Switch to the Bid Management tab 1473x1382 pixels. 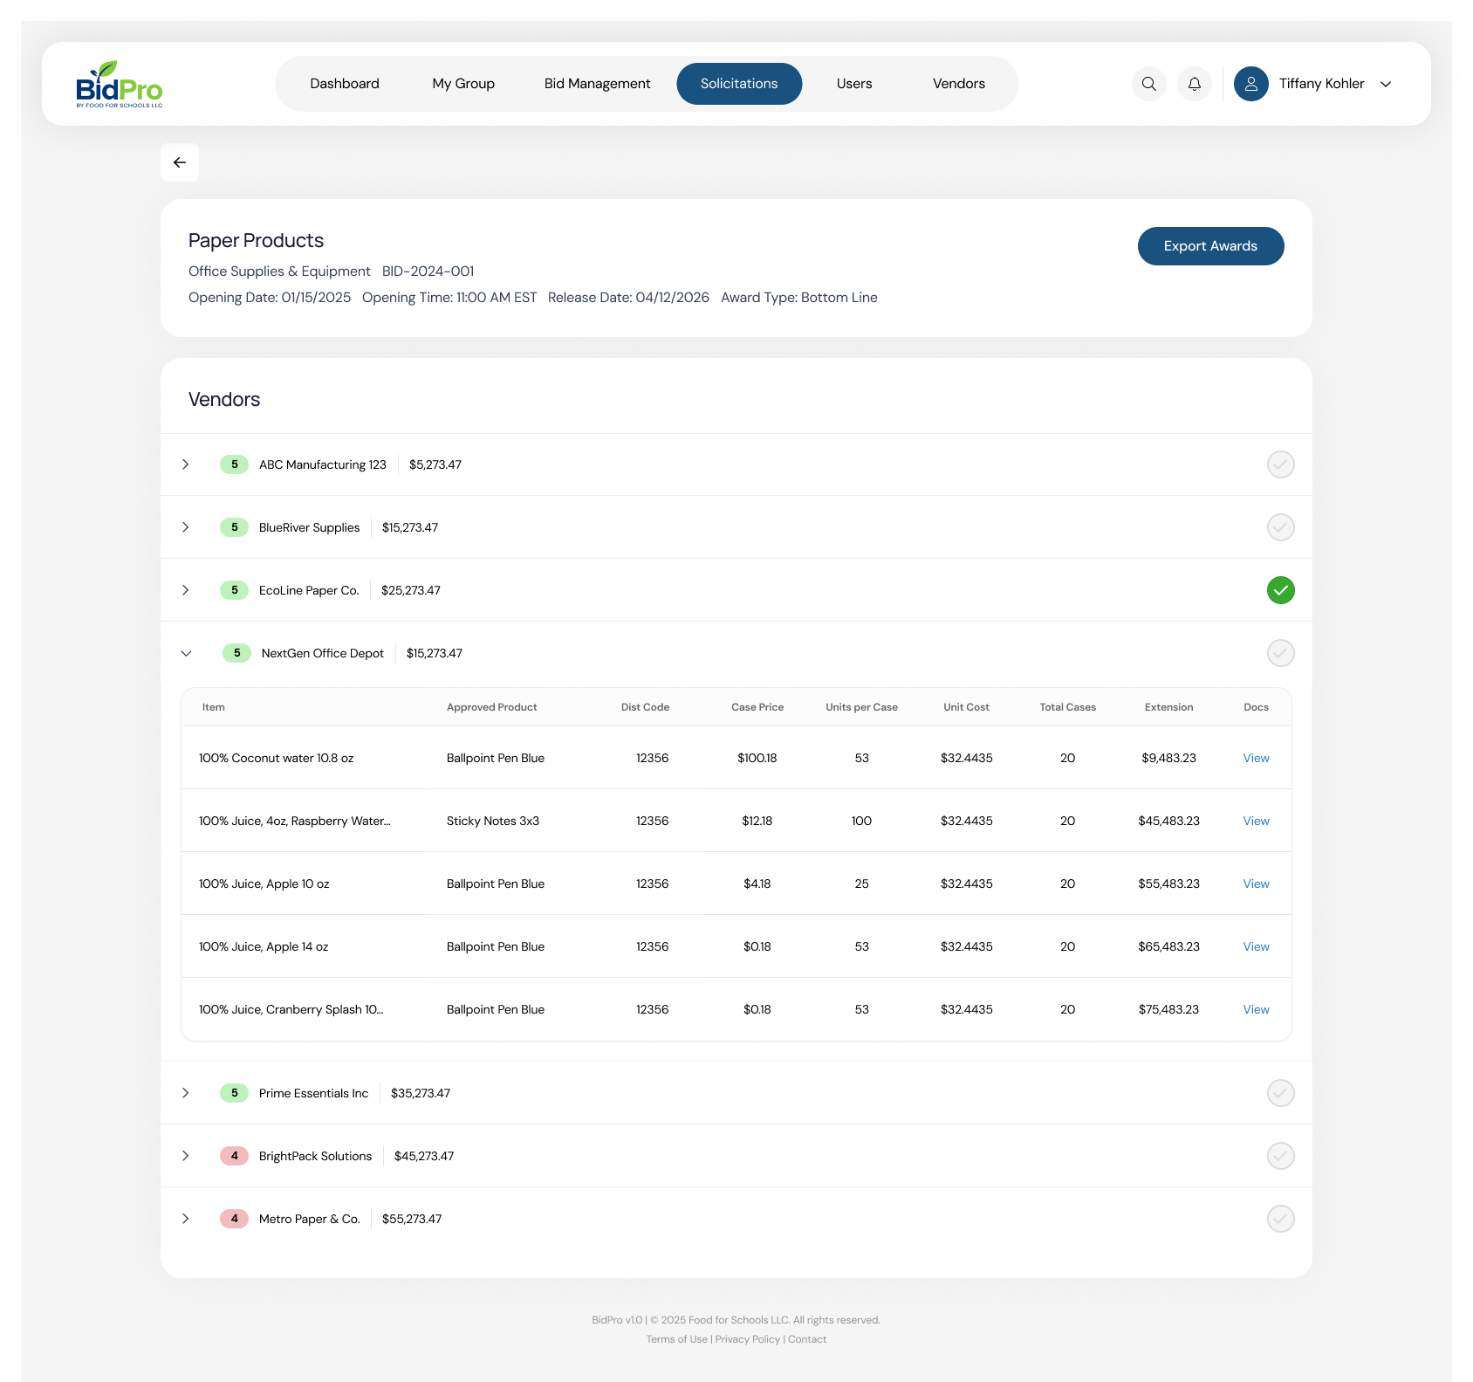click(597, 84)
